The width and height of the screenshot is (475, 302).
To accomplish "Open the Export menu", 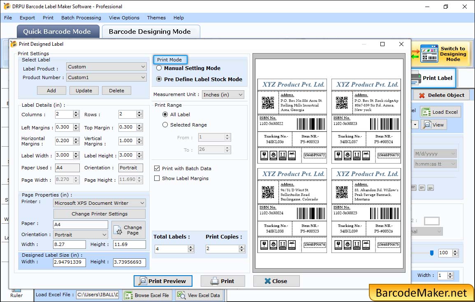I will pos(27,18).
